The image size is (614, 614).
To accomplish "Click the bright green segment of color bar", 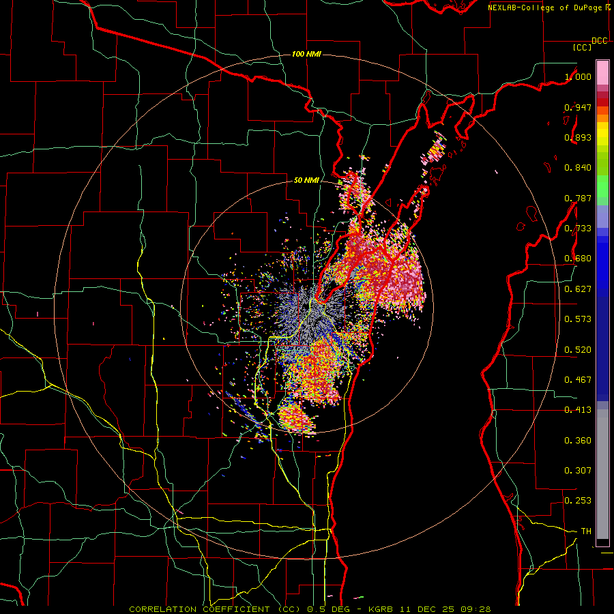I will pos(602,186).
